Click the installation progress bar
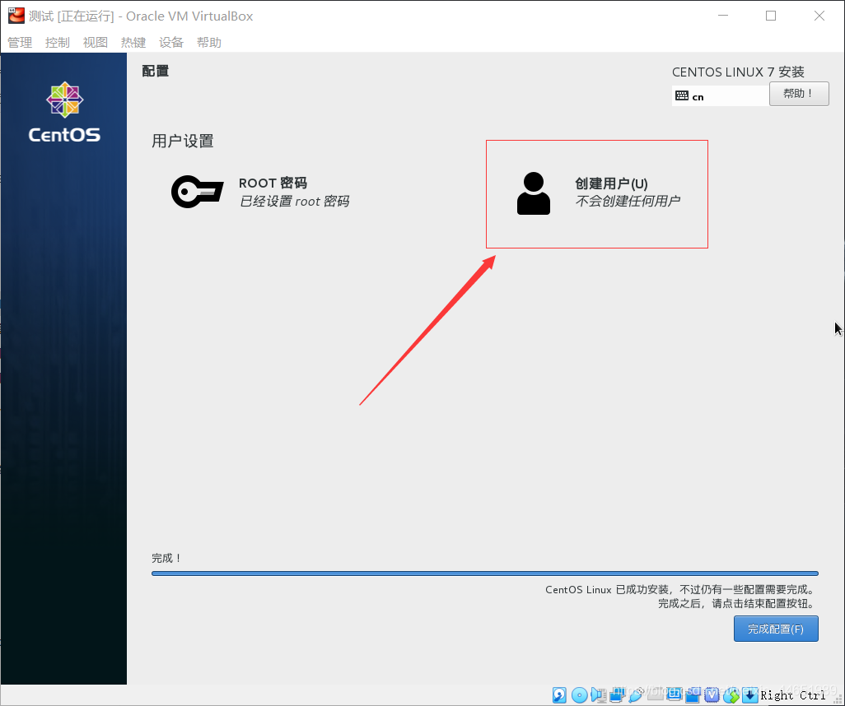Screen dimensions: 845x706 [x=484, y=574]
